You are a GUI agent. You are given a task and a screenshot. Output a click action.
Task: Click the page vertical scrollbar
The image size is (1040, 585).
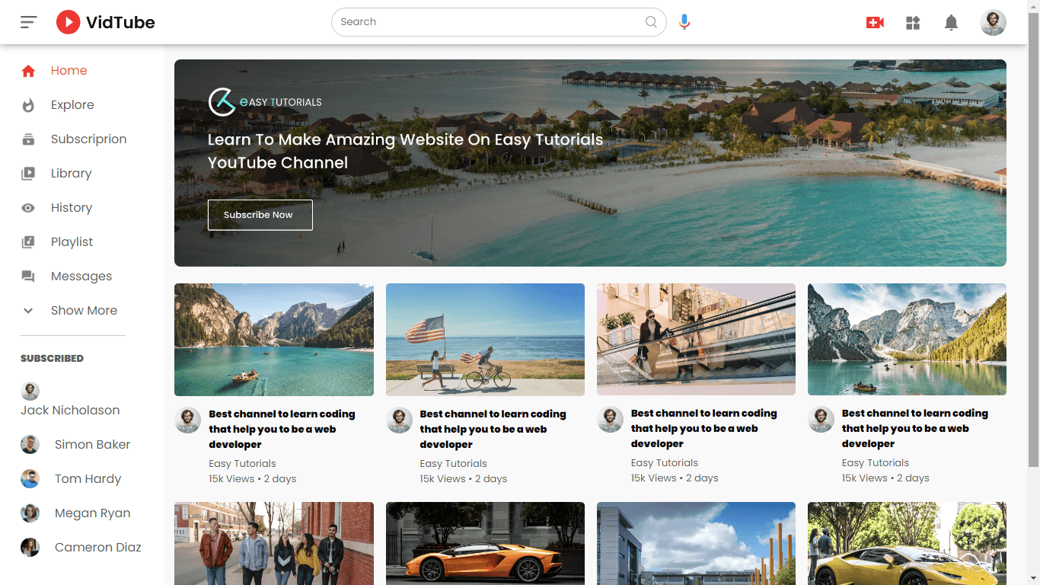click(x=1034, y=292)
